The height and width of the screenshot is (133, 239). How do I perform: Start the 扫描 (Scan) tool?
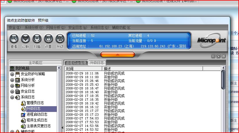pos(37,38)
